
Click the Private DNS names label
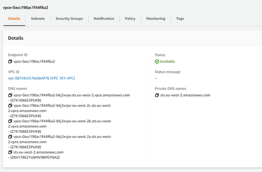pos(170,89)
